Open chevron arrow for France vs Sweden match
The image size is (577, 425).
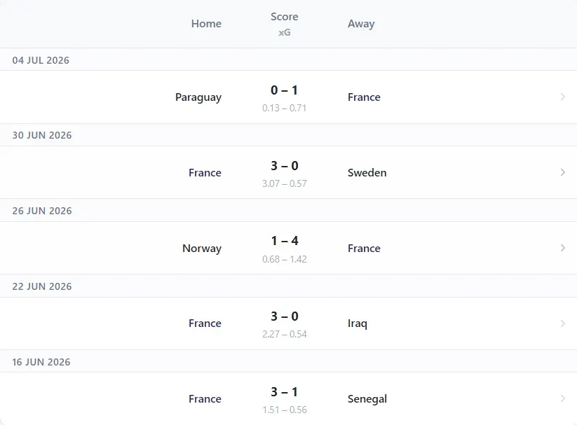click(563, 172)
